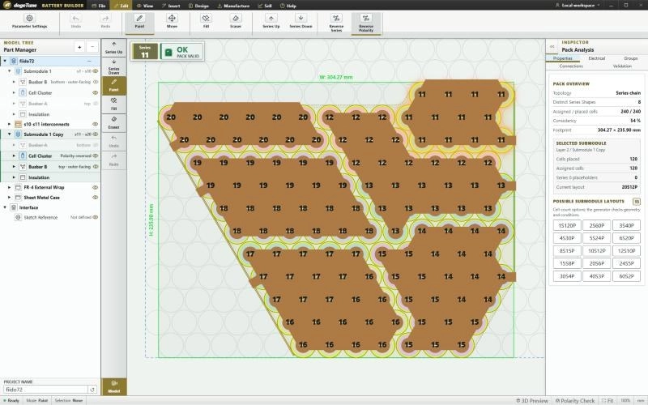Click Fit in the status bar
The width and height of the screenshot is (648, 405).
coord(607,400)
